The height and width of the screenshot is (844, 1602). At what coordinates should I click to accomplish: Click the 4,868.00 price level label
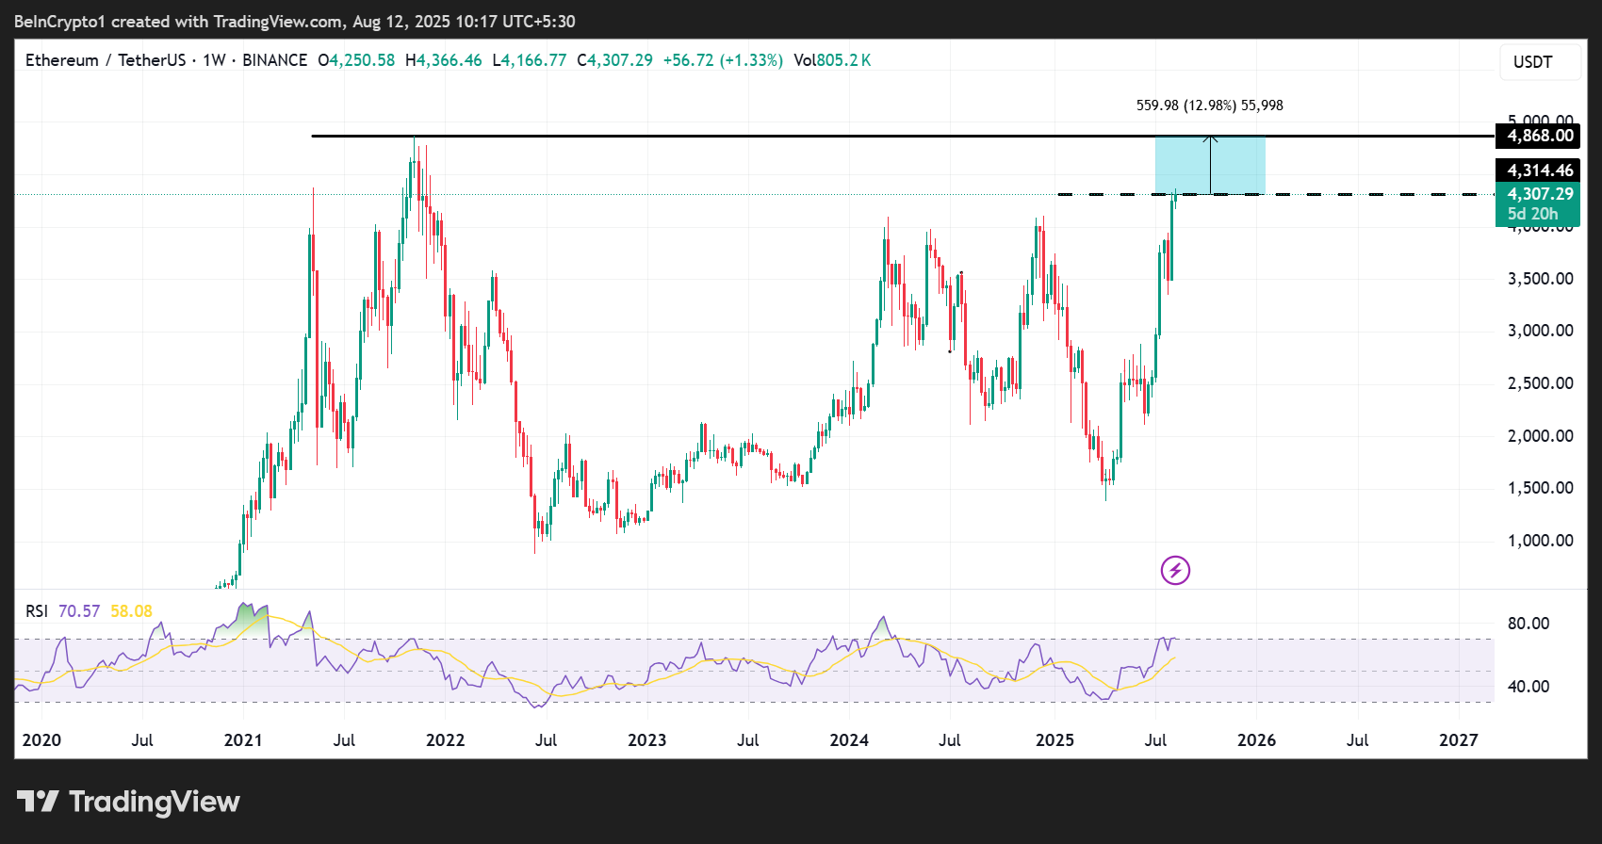[x=1538, y=136]
